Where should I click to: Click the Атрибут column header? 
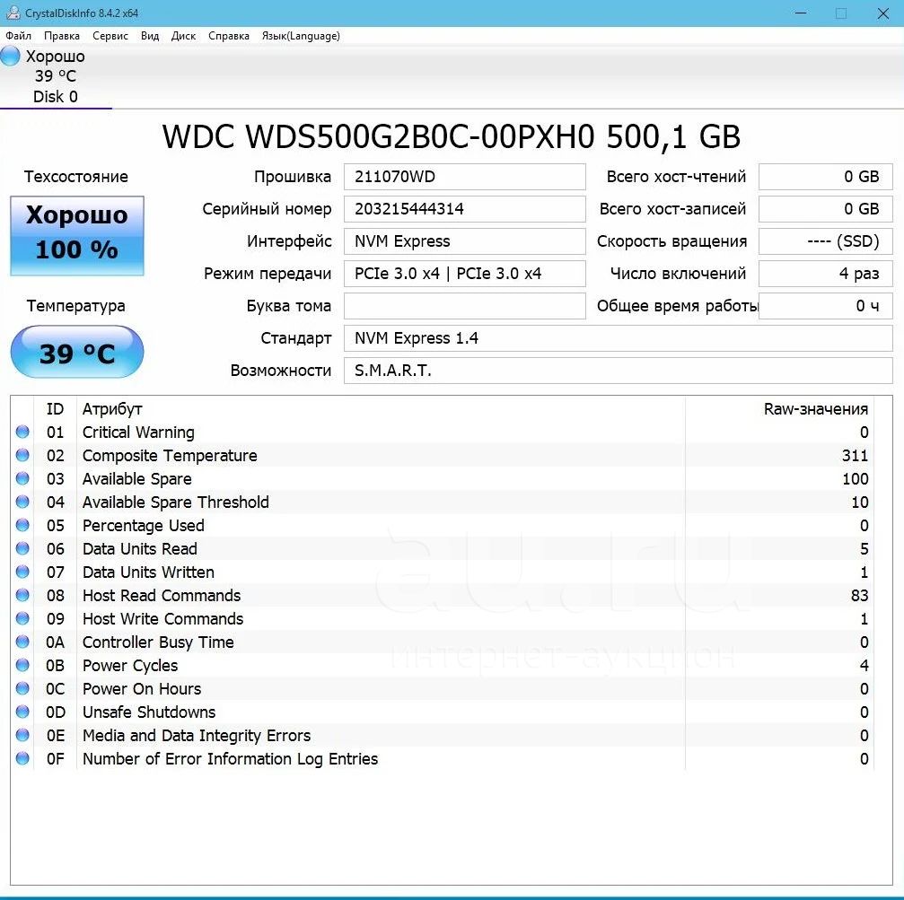(112, 409)
